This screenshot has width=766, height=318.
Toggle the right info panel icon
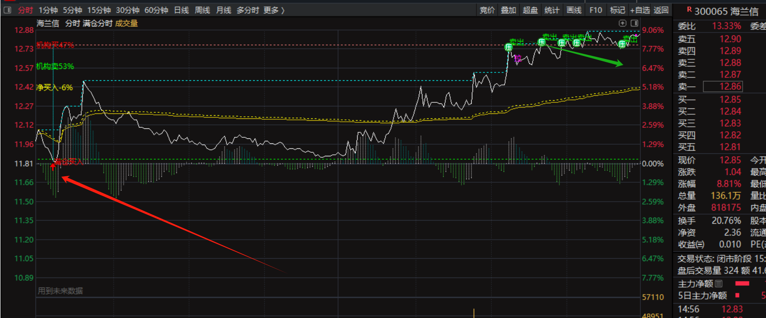(634, 23)
